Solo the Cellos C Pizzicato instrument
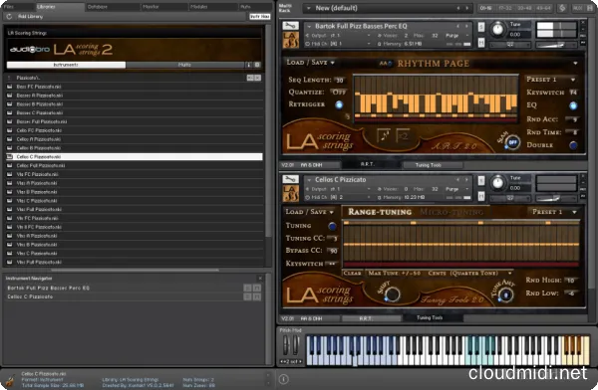The width and height of the screenshot is (598, 390). (481, 180)
